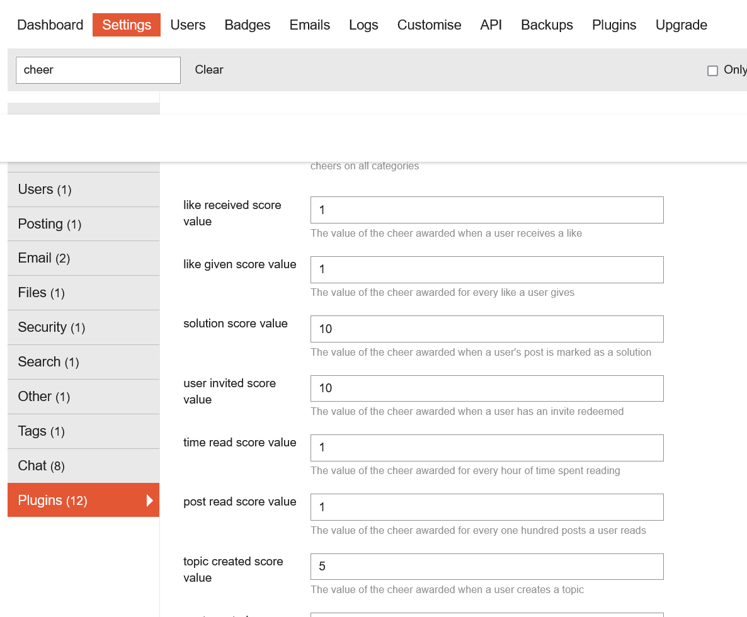Screen dimensions: 747x617
Task: Edit the post read score value field
Action: [x=487, y=507]
